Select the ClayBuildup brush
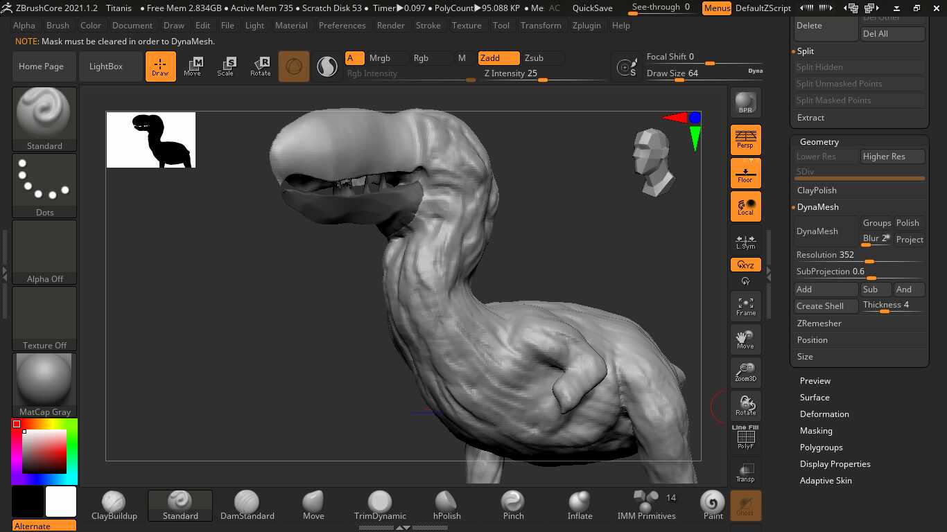The height and width of the screenshot is (532, 947). [x=114, y=506]
